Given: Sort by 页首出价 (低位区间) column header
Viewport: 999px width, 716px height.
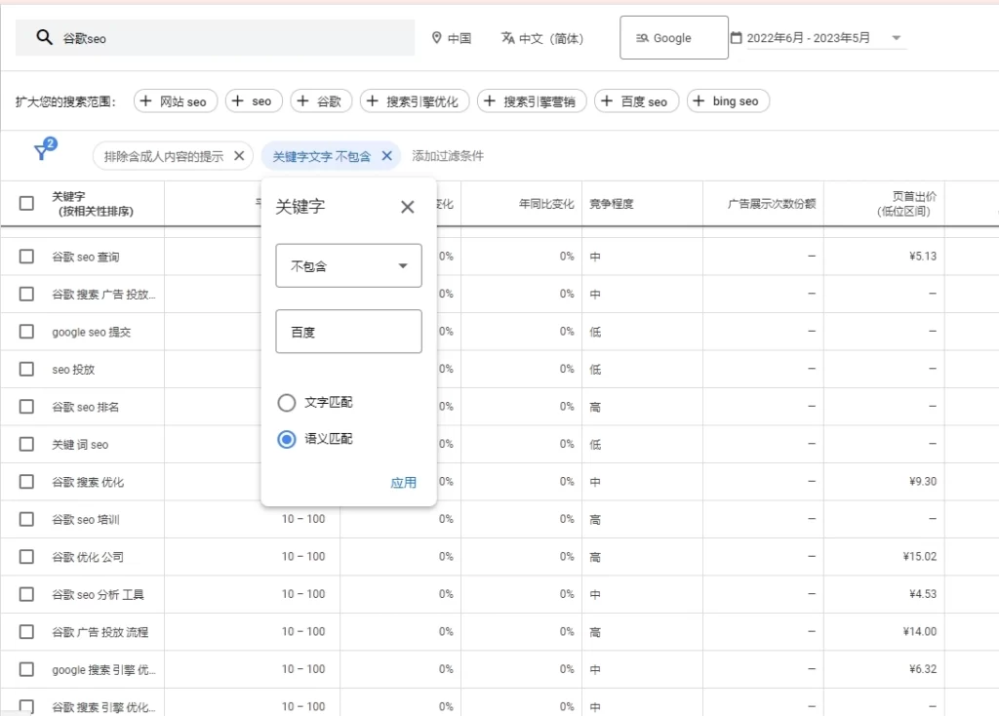Looking at the screenshot, I should (906, 204).
